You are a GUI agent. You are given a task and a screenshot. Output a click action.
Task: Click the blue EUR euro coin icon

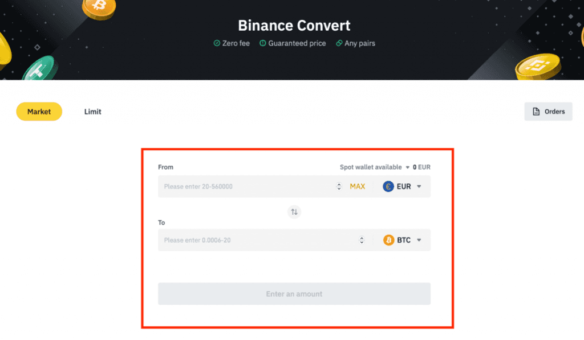coord(388,186)
